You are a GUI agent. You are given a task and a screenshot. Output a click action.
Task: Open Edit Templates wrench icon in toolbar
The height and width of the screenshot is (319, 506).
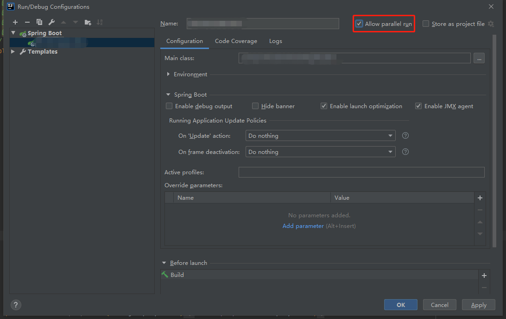pyautogui.click(x=51, y=22)
